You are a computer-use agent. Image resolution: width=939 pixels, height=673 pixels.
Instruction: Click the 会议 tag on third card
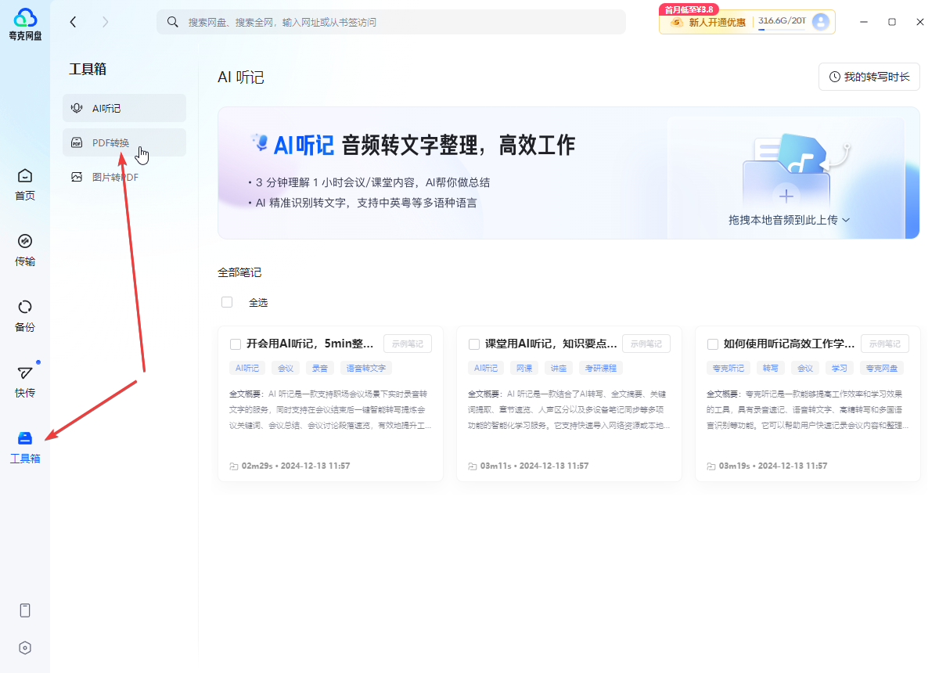coord(805,368)
